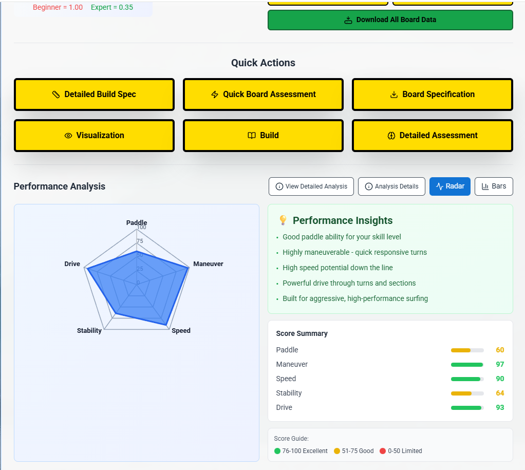Click the Paddle score progress bar
This screenshot has height=470, width=525.
point(467,350)
